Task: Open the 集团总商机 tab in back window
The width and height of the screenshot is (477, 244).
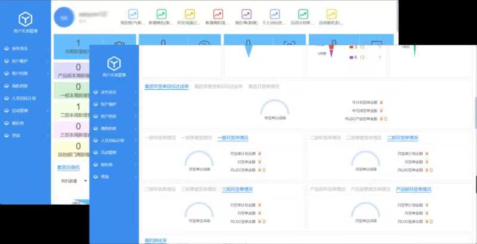Action: [69, 167]
